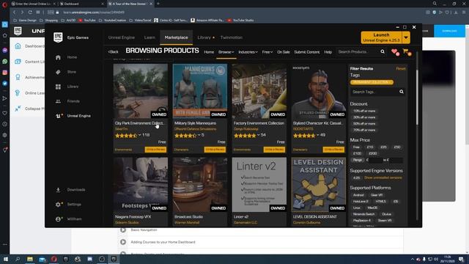Open taskbar search magnifier
The height and width of the screenshot is (264, 469).
pos(18,259)
